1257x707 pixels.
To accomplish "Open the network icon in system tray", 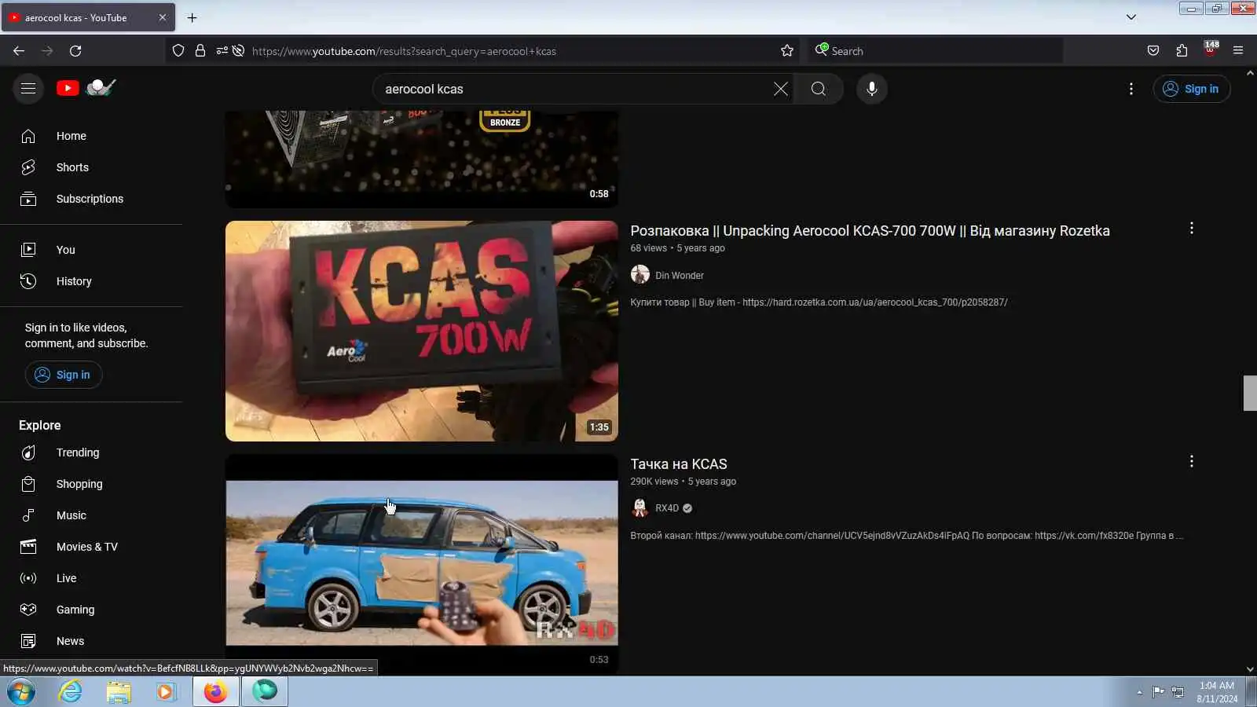I will click(1178, 692).
